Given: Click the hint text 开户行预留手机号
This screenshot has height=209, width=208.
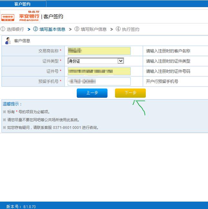Looking at the screenshot, I should coord(162,81).
